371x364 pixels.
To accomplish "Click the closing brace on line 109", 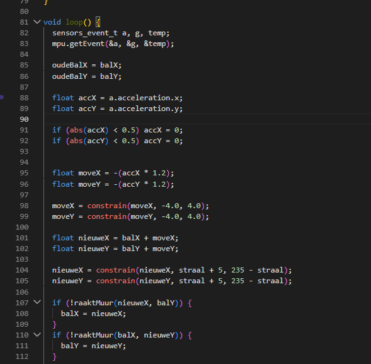I will (x=54, y=324).
